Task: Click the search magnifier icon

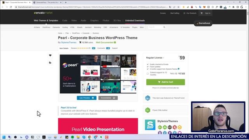Action: [x=164, y=27]
